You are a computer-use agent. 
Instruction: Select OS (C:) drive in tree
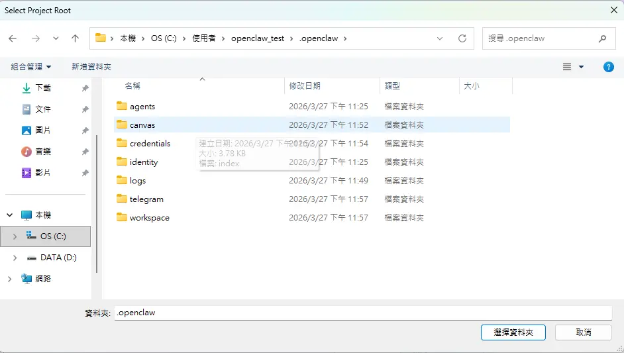[x=53, y=236]
